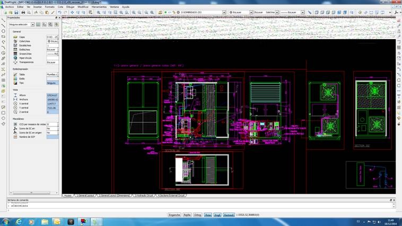This screenshot has height=226, width=402.
Task: Open the Insertar menu
Action: click(38, 7)
